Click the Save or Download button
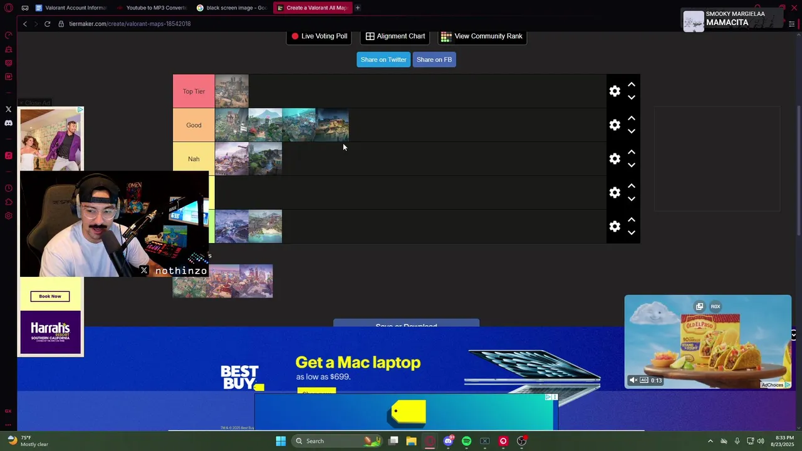 (406, 324)
